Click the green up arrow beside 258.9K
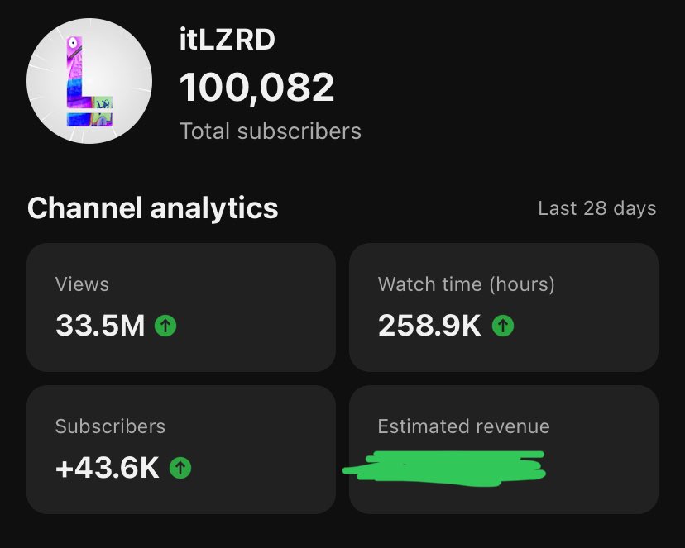Image resolution: width=685 pixels, height=548 pixels. tap(503, 326)
